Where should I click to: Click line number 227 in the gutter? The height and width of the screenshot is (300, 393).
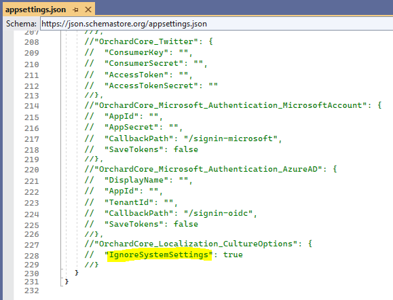(x=32, y=245)
